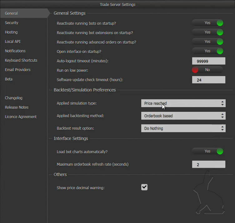This screenshot has width=235, height=223.
Task: Expand Applied backtesting method dropdown
Action: tap(183, 116)
